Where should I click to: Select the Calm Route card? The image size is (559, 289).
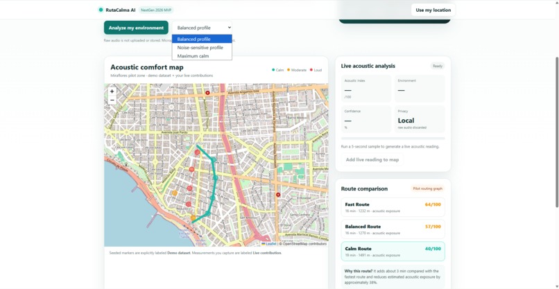[x=393, y=251]
